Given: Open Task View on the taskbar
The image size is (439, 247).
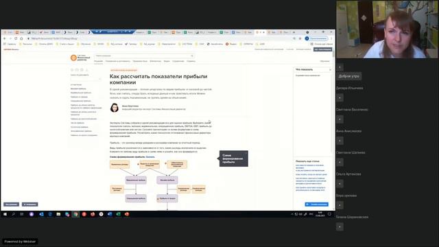Looking at the screenshot, I should coord(22,214).
